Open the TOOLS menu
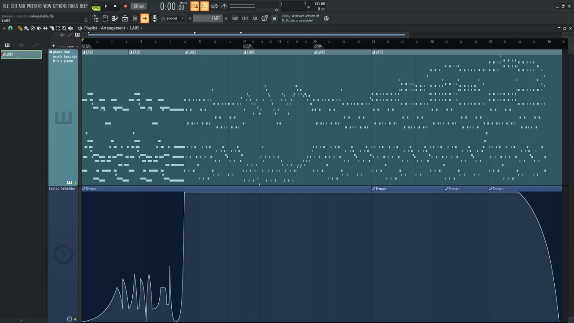 coord(73,6)
